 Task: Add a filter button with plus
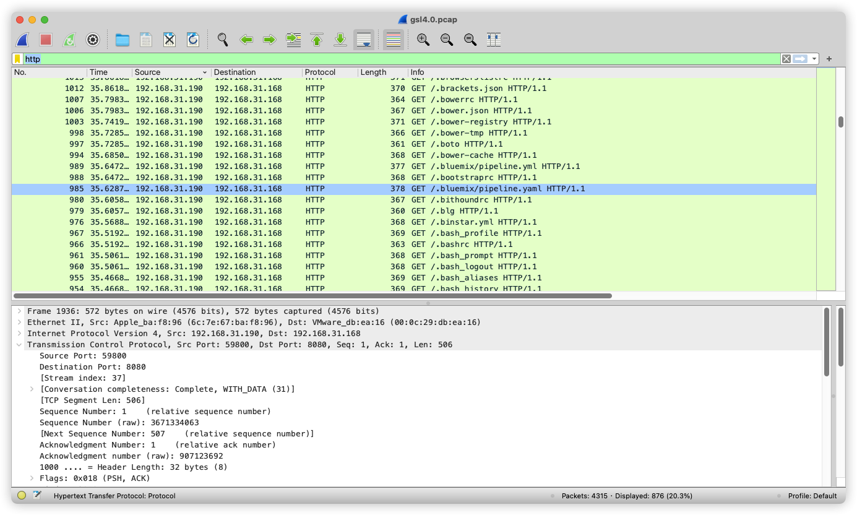tap(829, 59)
